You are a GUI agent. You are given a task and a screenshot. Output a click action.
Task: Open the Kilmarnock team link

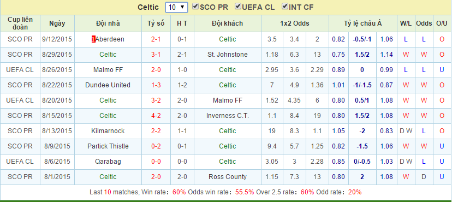(108, 131)
